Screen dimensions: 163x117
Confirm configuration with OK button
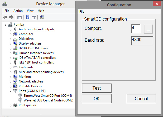(97, 99)
